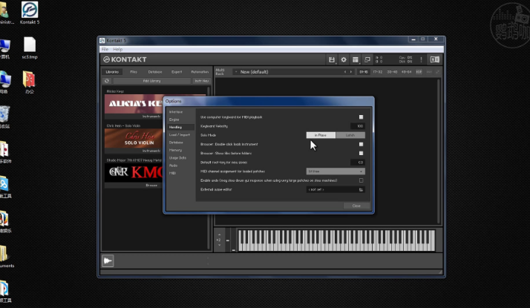Toggle Browser double-click loads instrument checkbox
The width and height of the screenshot is (530, 308).
coord(361,144)
